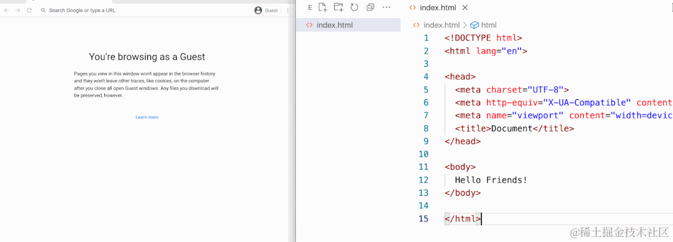The height and width of the screenshot is (242, 673).
Task: Click the html breadcrumb symbol segment
Action: (x=484, y=25)
